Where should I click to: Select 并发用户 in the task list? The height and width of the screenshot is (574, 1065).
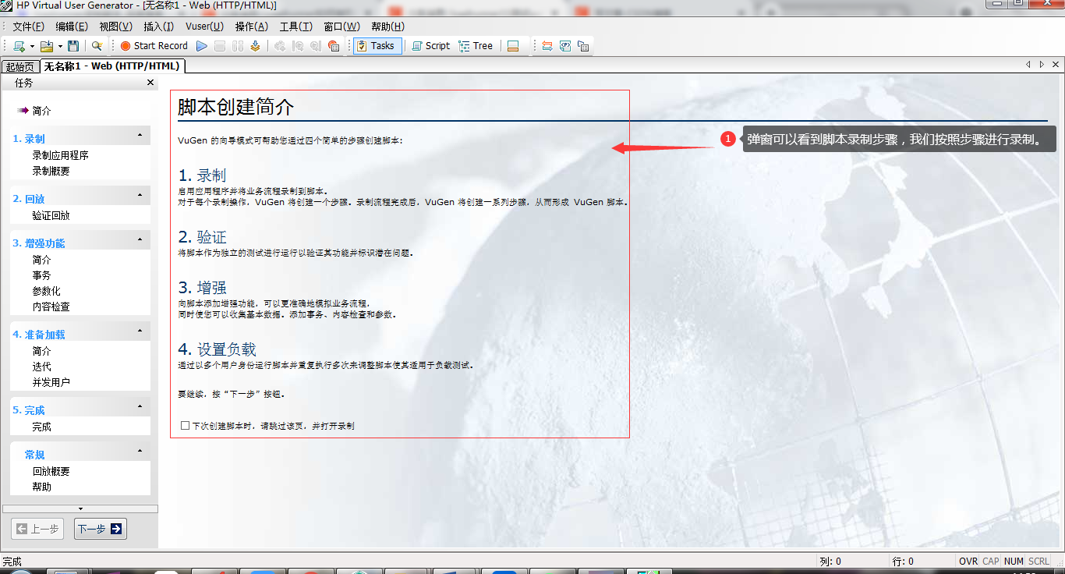51,382
